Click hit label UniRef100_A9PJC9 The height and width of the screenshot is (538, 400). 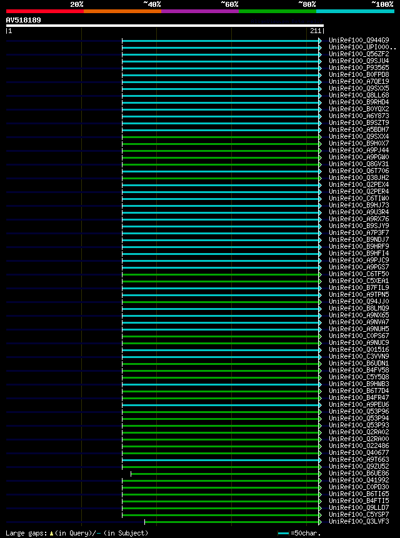(x=359, y=260)
